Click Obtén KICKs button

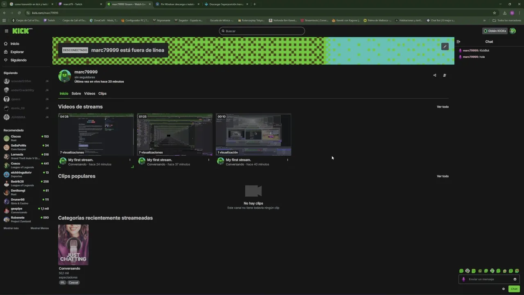click(495, 31)
